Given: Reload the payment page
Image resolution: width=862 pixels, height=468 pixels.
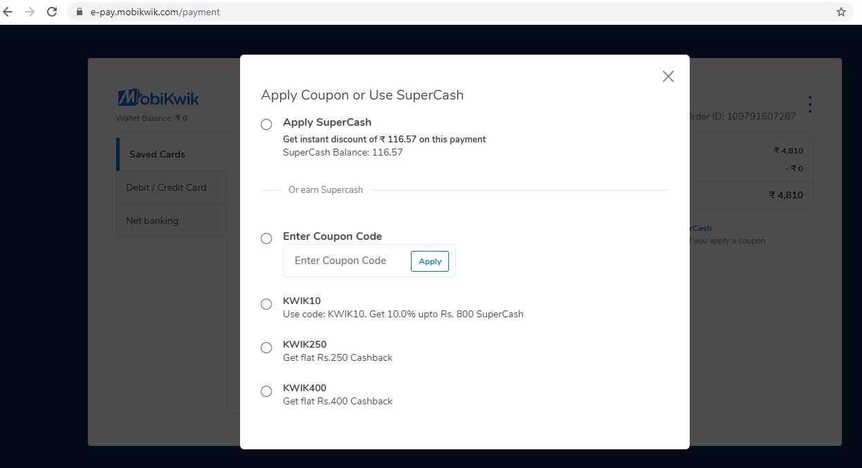Looking at the screenshot, I should pos(51,12).
